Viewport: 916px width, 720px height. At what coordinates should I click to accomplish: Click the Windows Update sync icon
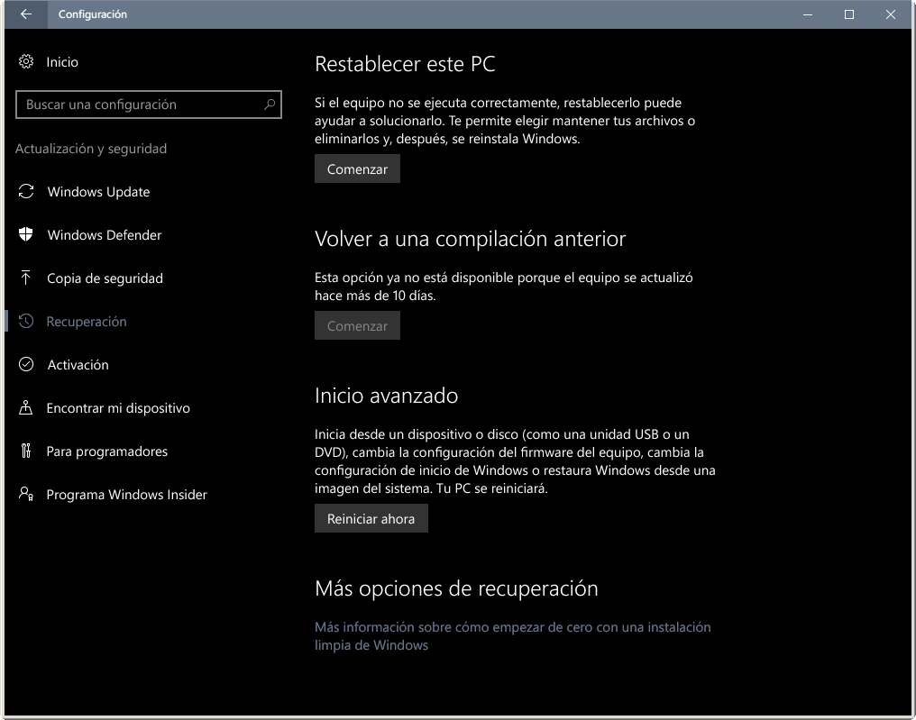point(26,191)
